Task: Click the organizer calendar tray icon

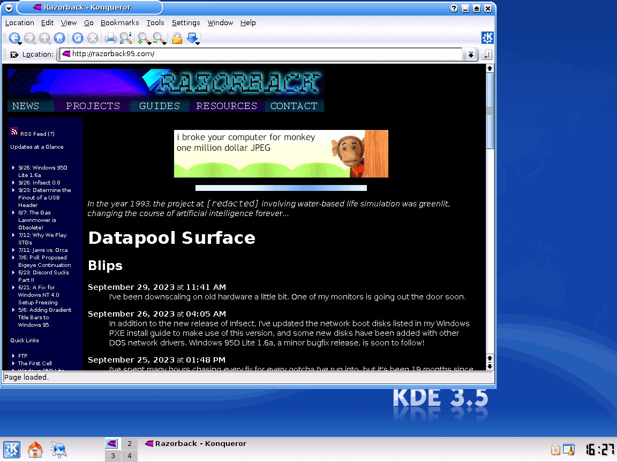Action: coord(569,449)
